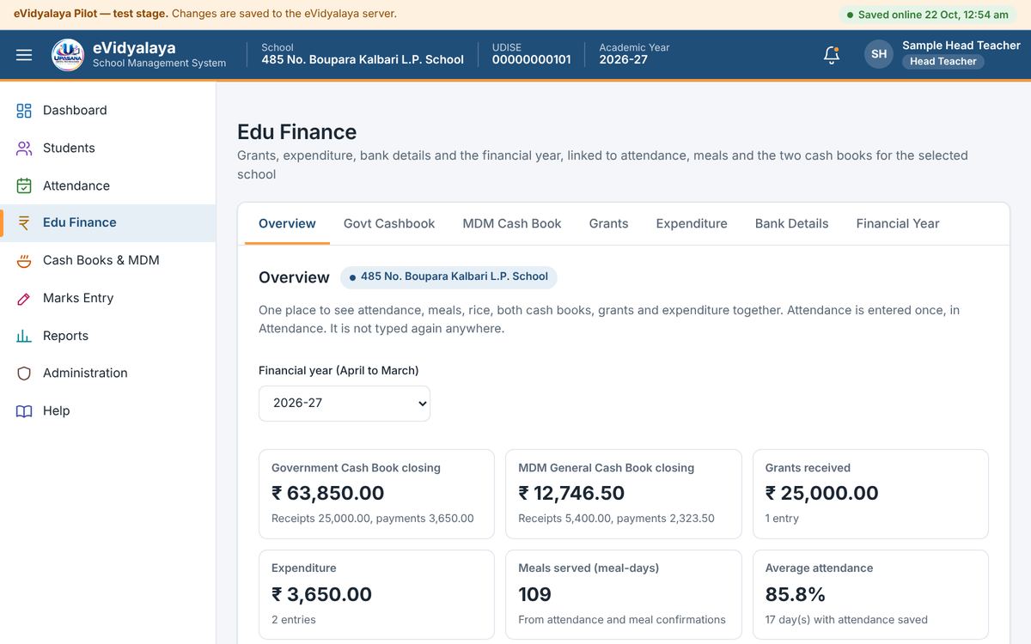Open Students in sidebar
The image size is (1031, 644).
coord(107,149)
